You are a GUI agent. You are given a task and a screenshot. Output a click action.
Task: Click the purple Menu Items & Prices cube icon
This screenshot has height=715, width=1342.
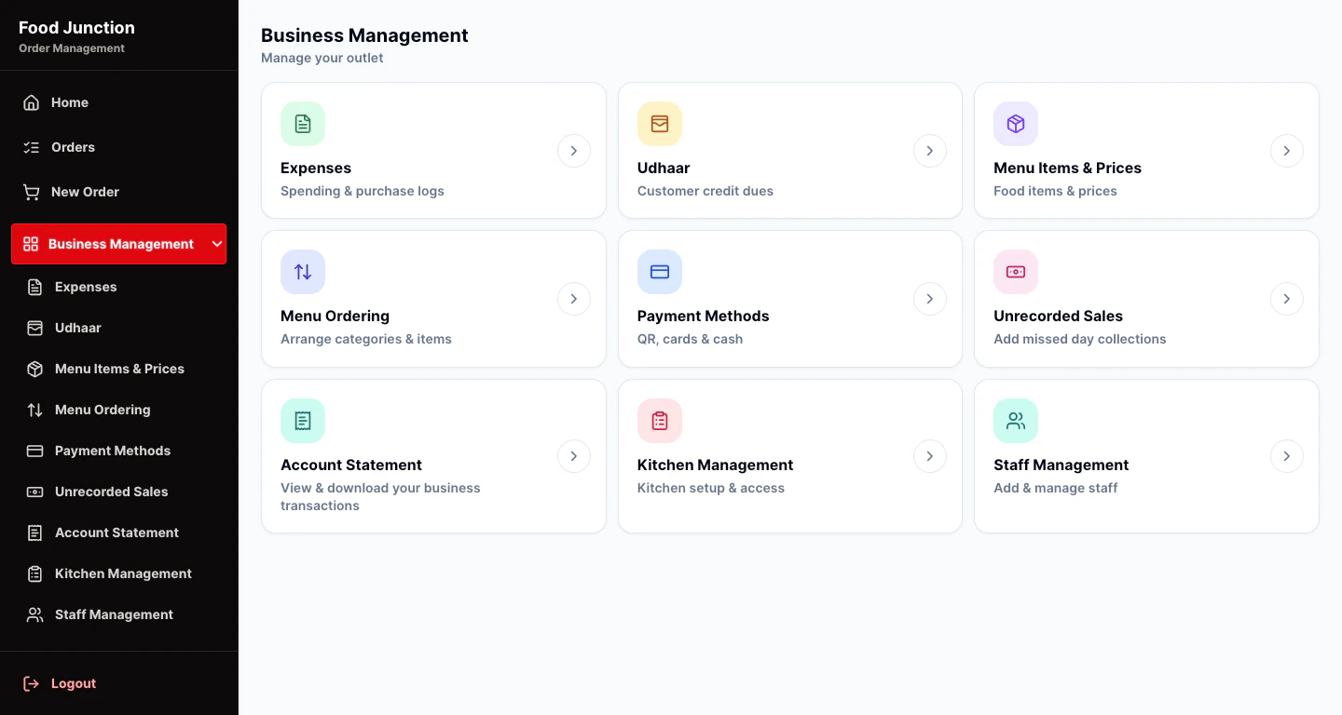[1016, 124]
